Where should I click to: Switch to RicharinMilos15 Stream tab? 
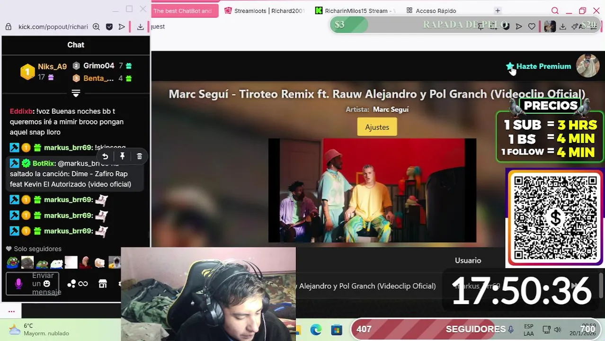355,10
